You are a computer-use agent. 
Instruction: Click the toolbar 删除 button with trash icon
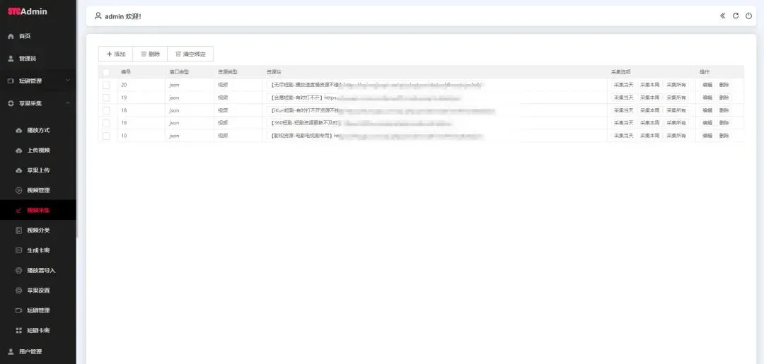click(150, 54)
